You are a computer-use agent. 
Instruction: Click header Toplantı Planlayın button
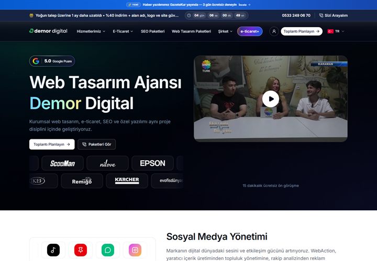pos(302,31)
